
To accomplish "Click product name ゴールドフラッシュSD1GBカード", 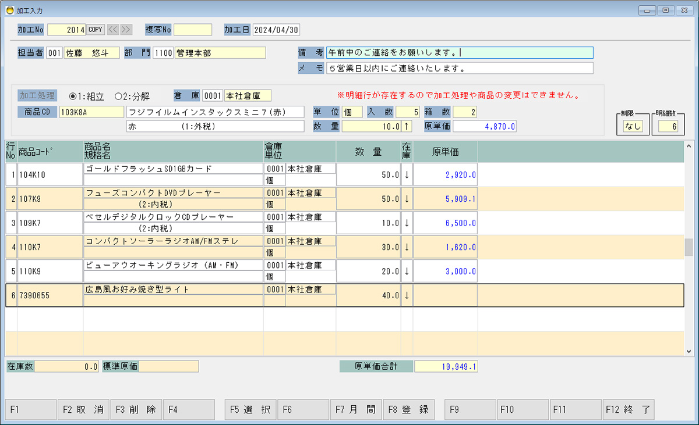I will [174, 169].
